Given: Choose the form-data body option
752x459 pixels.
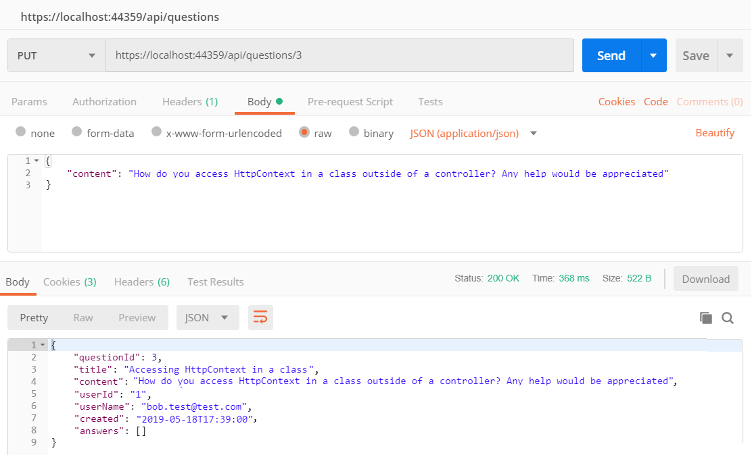Looking at the screenshot, I should click(76, 132).
